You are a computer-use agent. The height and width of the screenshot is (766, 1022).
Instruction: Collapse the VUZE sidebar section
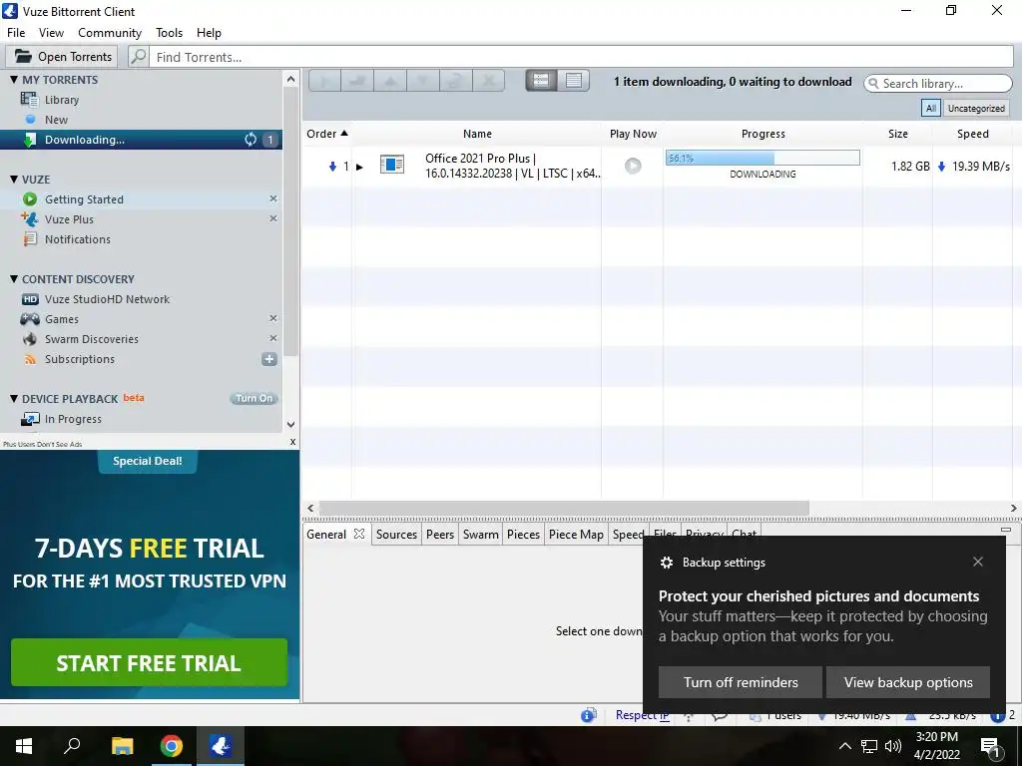(14, 180)
